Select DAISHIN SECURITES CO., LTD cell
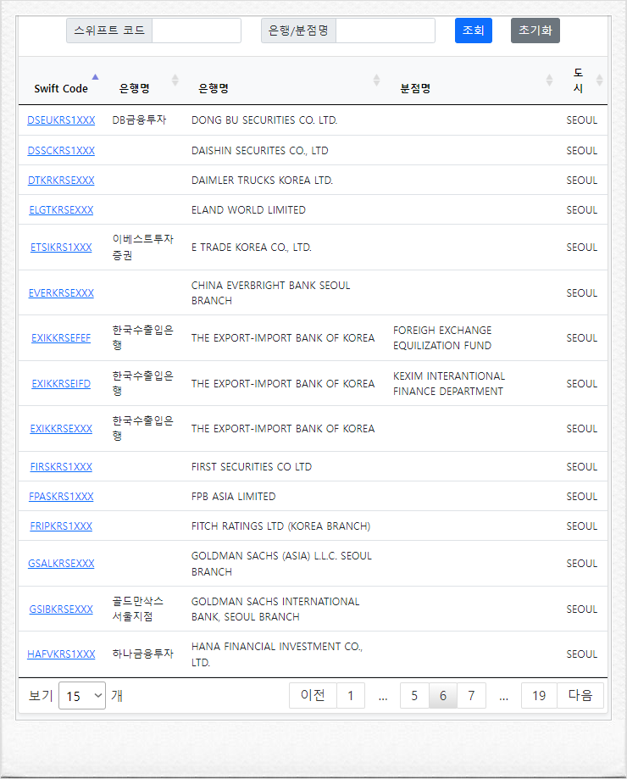 coord(259,151)
